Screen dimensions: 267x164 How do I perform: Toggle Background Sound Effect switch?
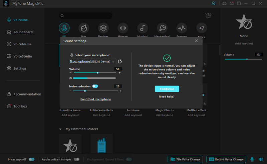tap(129, 159)
